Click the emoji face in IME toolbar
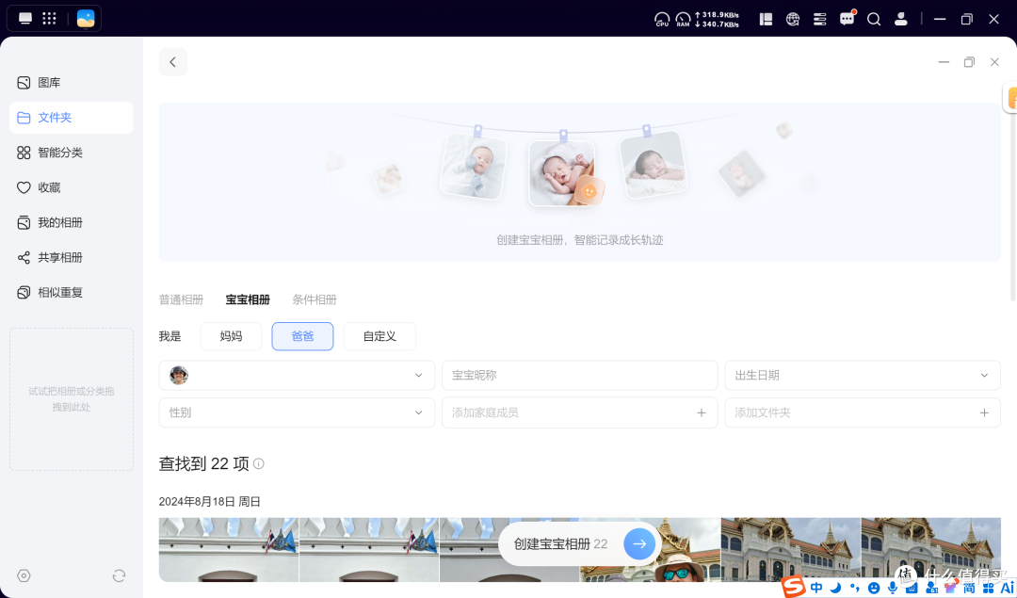The height and width of the screenshot is (598, 1017). [874, 588]
